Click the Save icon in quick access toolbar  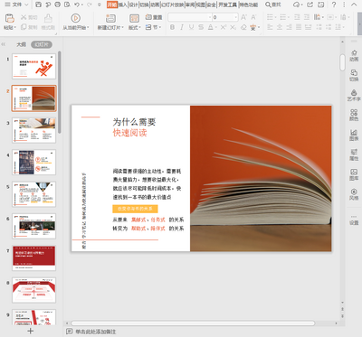coord(38,5)
